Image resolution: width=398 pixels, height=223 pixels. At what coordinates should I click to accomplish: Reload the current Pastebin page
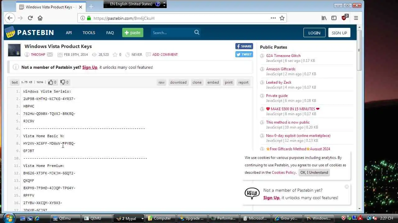30,18
